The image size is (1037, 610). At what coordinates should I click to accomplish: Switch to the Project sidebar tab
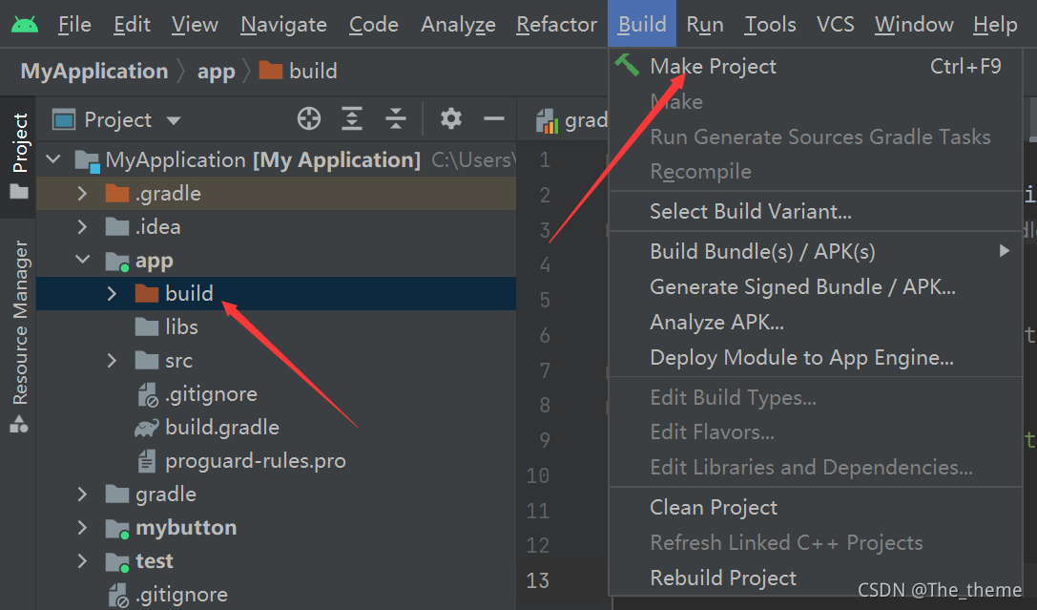[19, 158]
